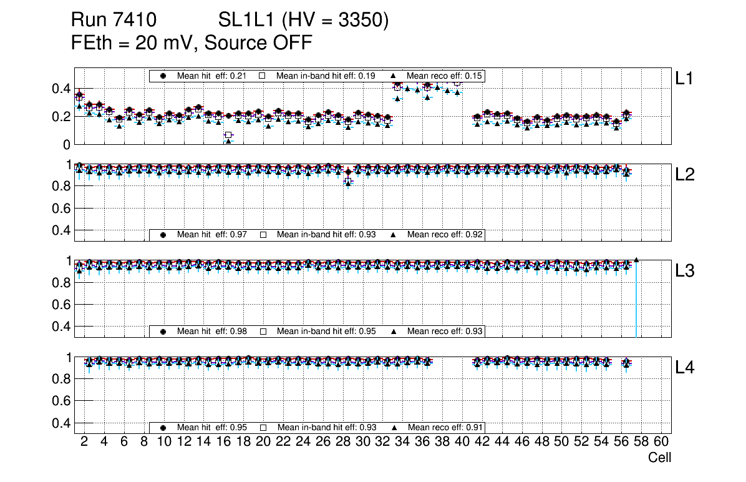Select the low open square at cell 17 in L1
The width and height of the screenshot is (746, 482).
(228, 135)
